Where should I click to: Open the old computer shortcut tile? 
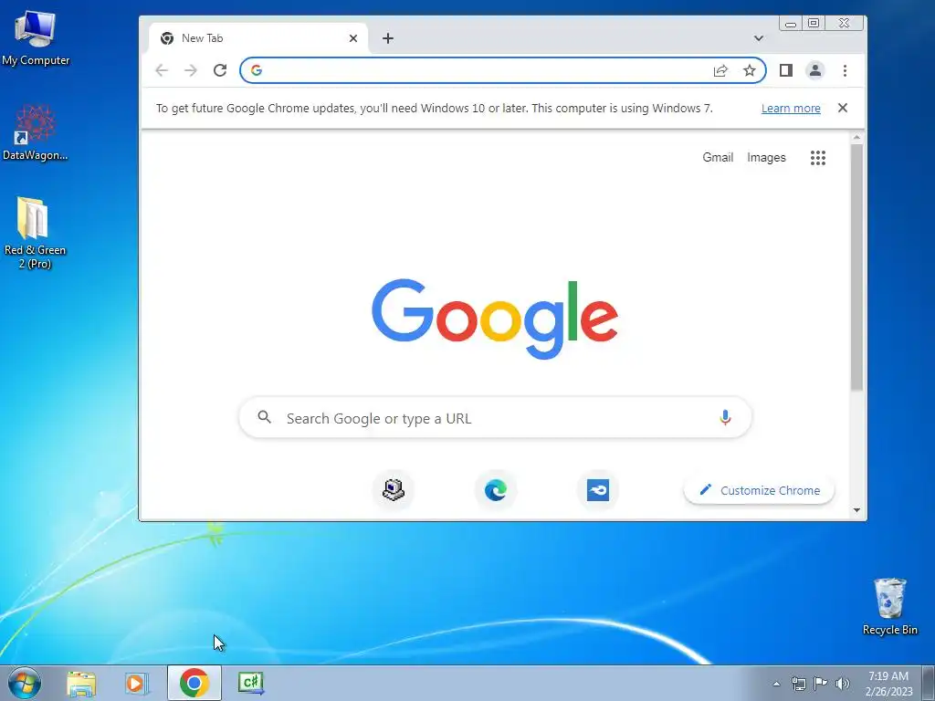tap(393, 490)
